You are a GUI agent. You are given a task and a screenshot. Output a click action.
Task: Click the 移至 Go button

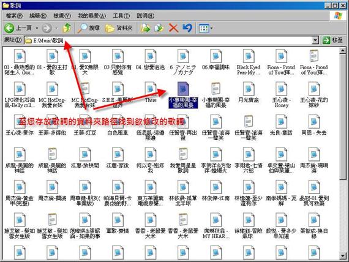(332, 40)
